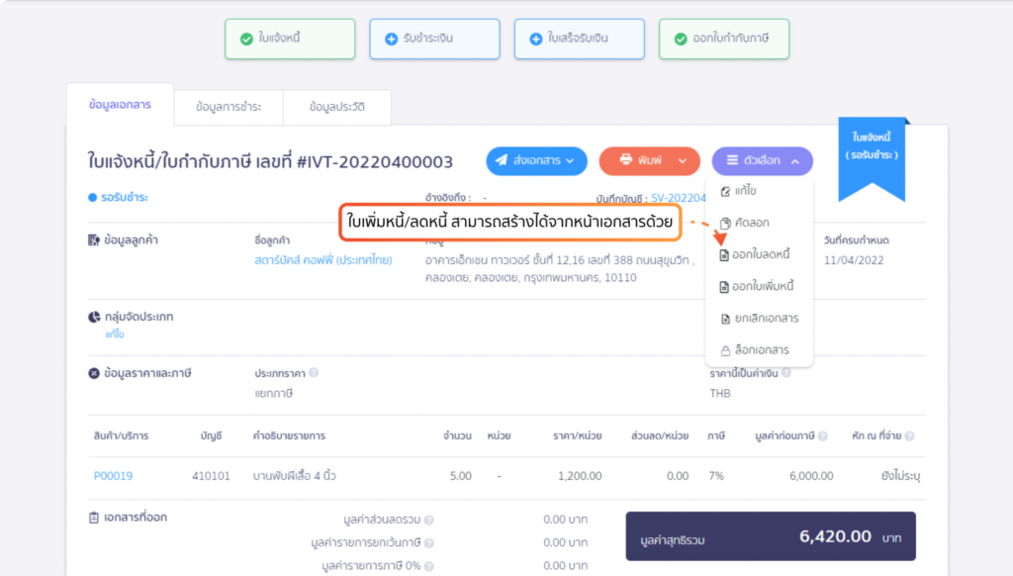Open product code link P00019
Viewport: 1013px width, 576px height.
click(113, 476)
